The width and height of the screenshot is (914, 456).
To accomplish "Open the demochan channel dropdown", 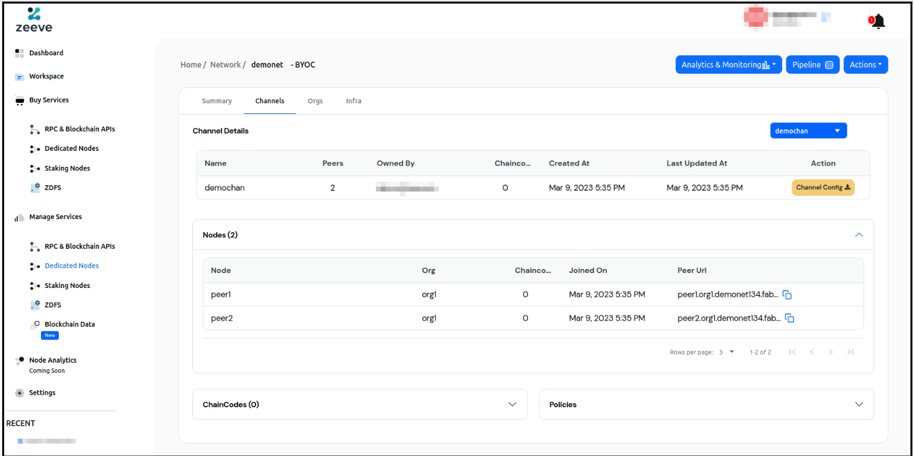I will point(808,131).
